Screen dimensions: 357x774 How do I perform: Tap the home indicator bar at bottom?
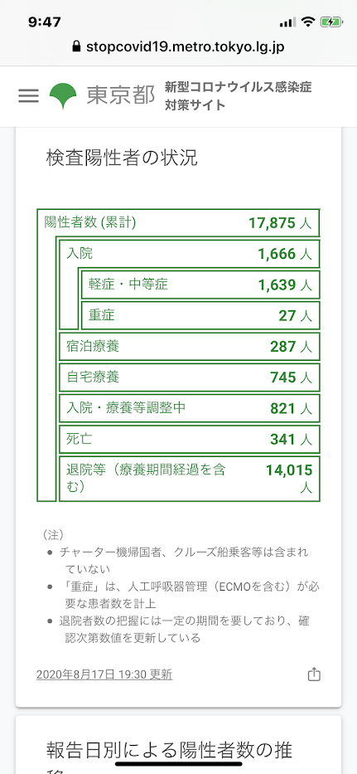(179, 764)
